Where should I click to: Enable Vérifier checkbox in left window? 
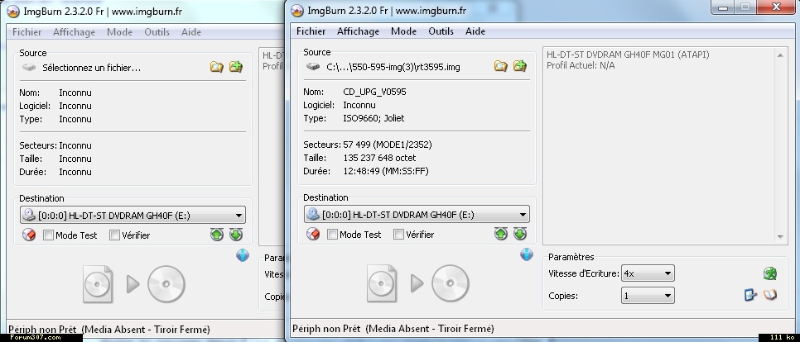[x=115, y=235]
